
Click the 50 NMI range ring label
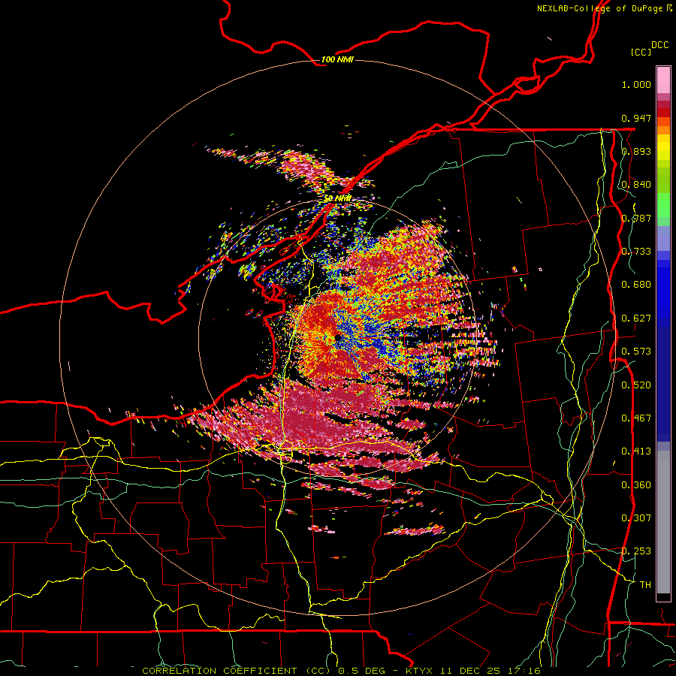(337, 199)
